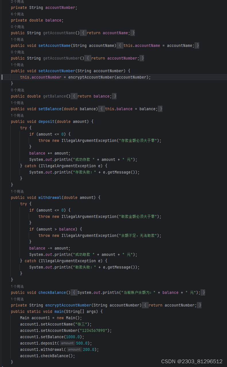Open the 6个用法 hint above balance field
The image size is (227, 367).
point(18,14)
